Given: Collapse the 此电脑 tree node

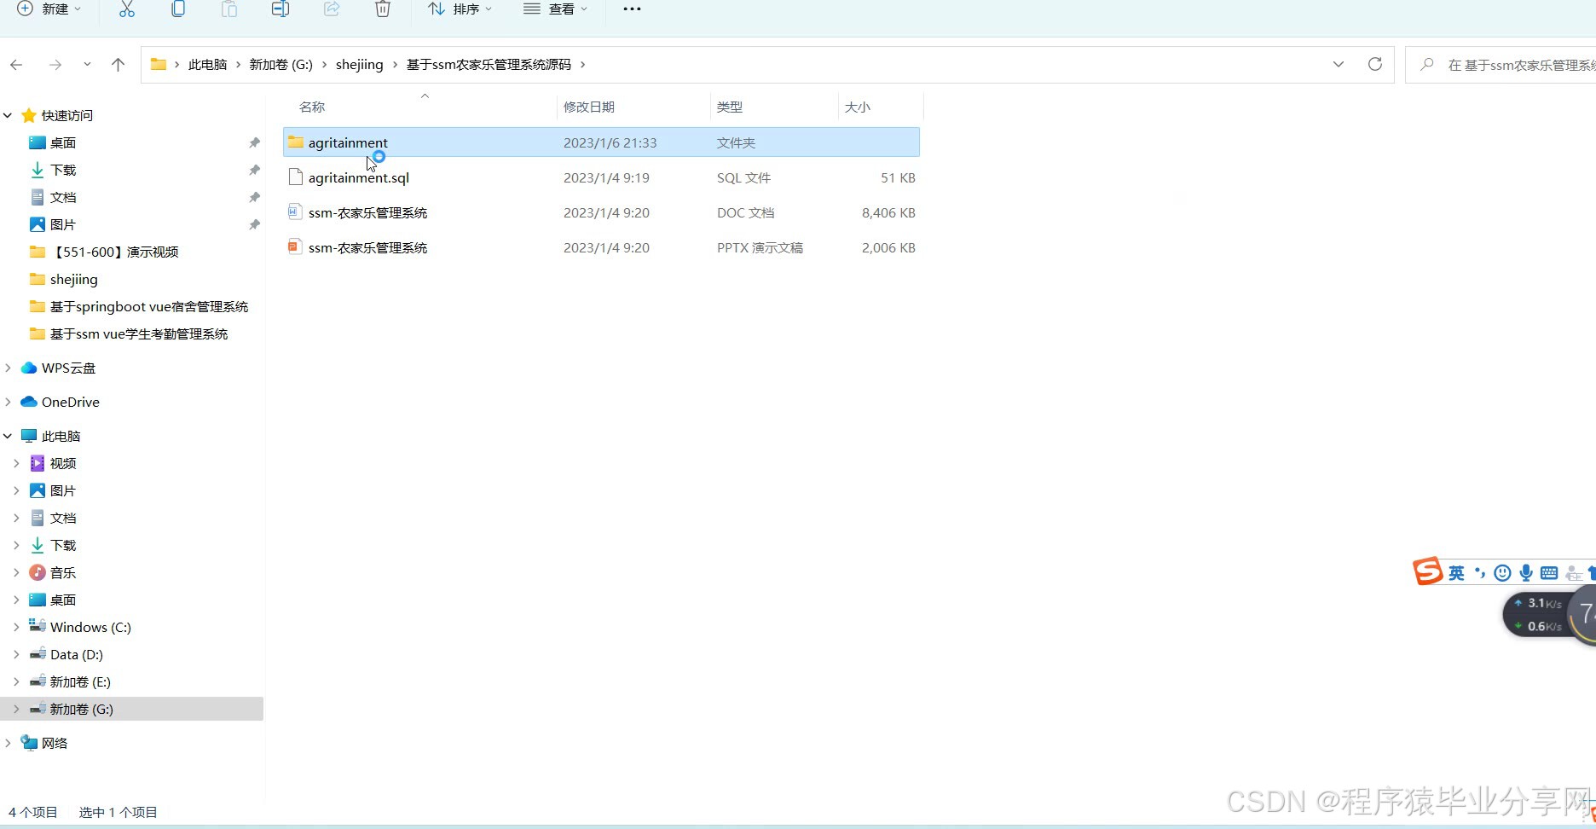Looking at the screenshot, I should 8,436.
